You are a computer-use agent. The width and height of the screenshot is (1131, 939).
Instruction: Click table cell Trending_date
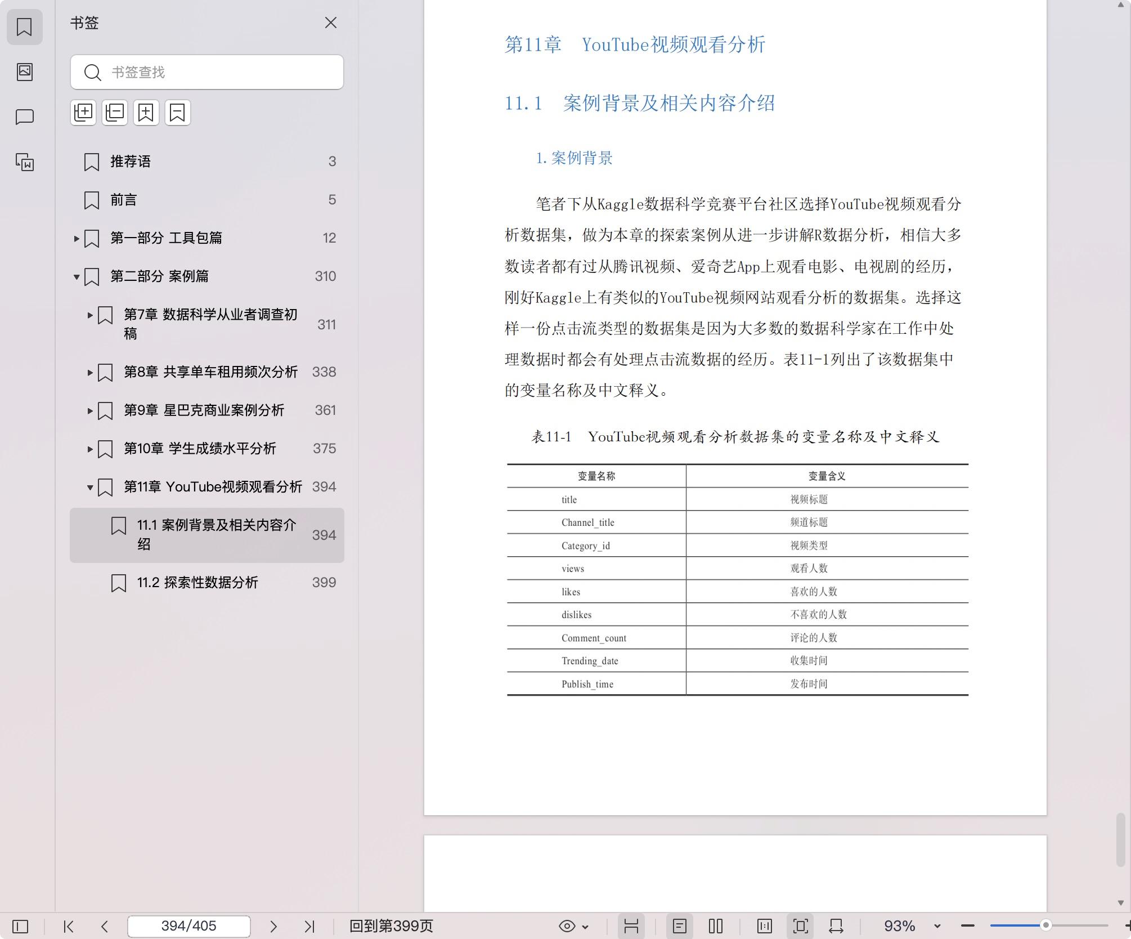[590, 661]
